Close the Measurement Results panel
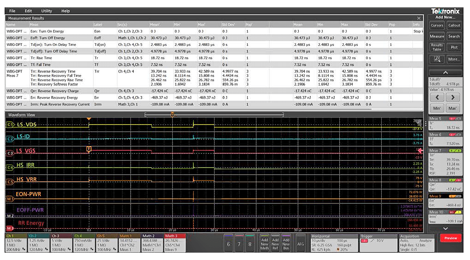This screenshot has height=260, width=470. pyautogui.click(x=419, y=18)
